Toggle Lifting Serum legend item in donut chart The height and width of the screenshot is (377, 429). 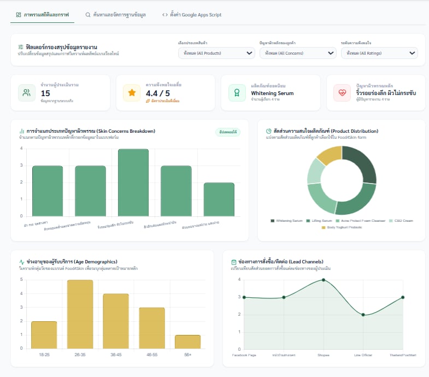click(x=319, y=221)
